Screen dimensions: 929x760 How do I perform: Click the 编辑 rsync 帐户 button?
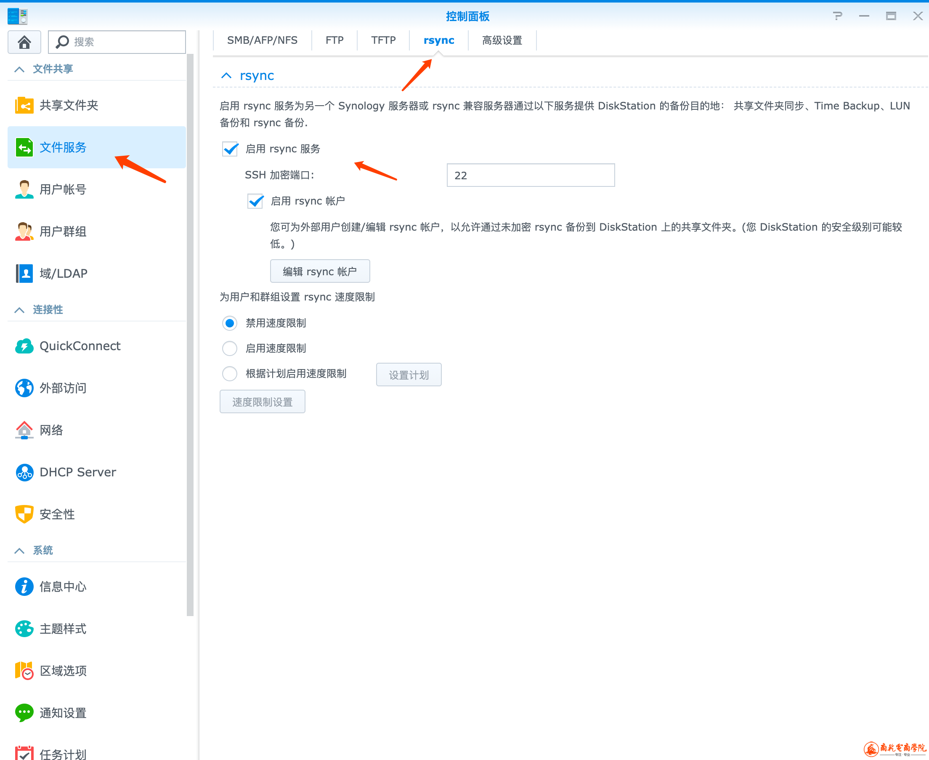pyautogui.click(x=320, y=271)
